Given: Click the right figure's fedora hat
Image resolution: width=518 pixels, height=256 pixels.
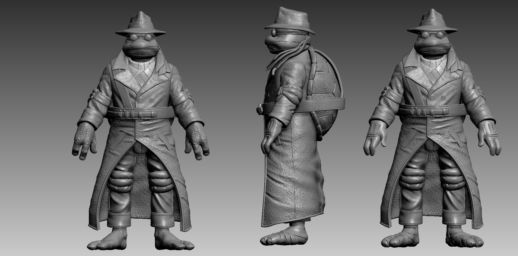Looking at the screenshot, I should (x=431, y=24).
